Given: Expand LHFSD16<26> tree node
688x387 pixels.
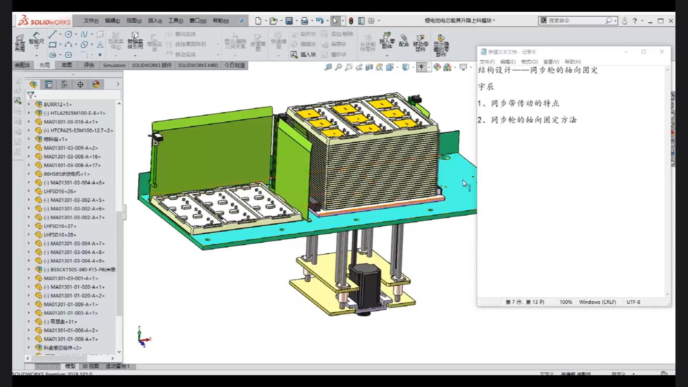Looking at the screenshot, I should point(29,191).
